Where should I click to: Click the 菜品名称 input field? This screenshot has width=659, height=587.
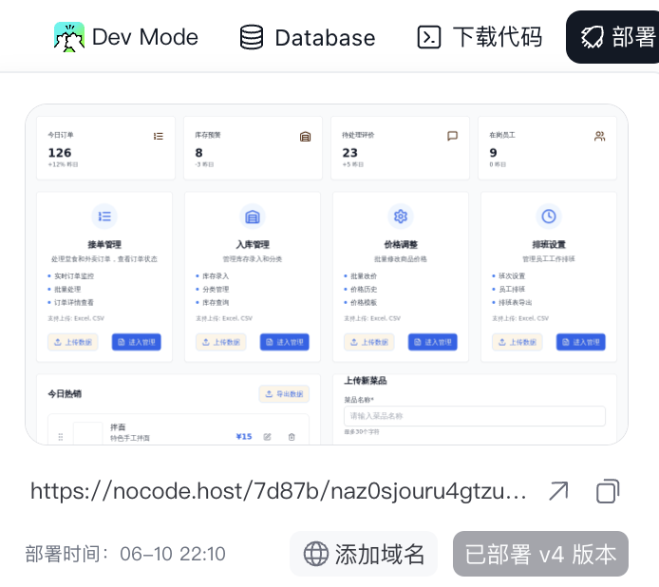coord(475,416)
